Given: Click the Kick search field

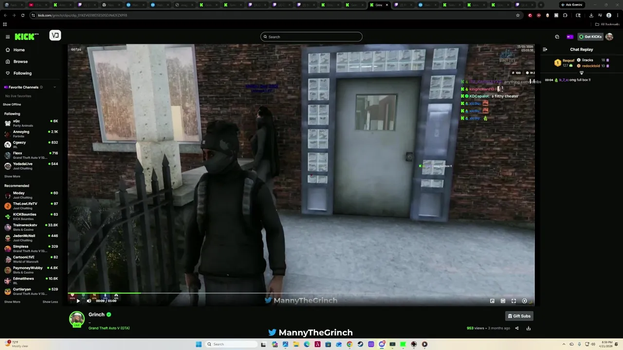Looking at the screenshot, I should coord(311,37).
